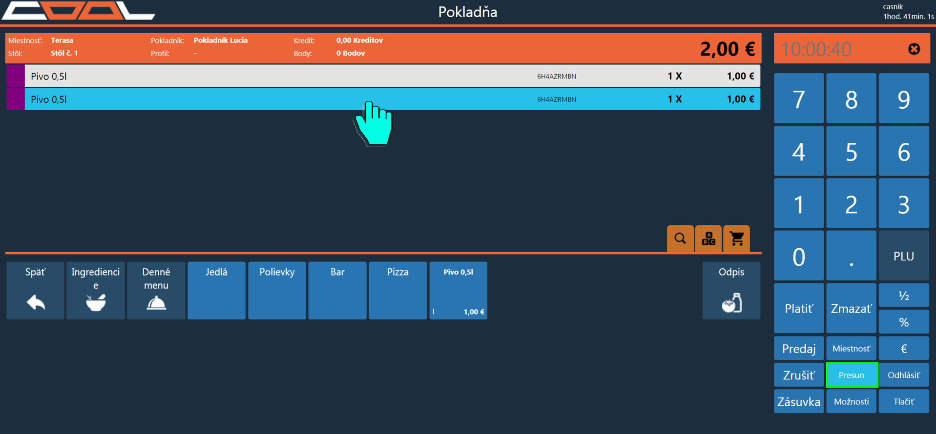Viewport: 936px width, 434px height.
Task: Switch to the Polievky category
Action: pyautogui.click(x=277, y=291)
